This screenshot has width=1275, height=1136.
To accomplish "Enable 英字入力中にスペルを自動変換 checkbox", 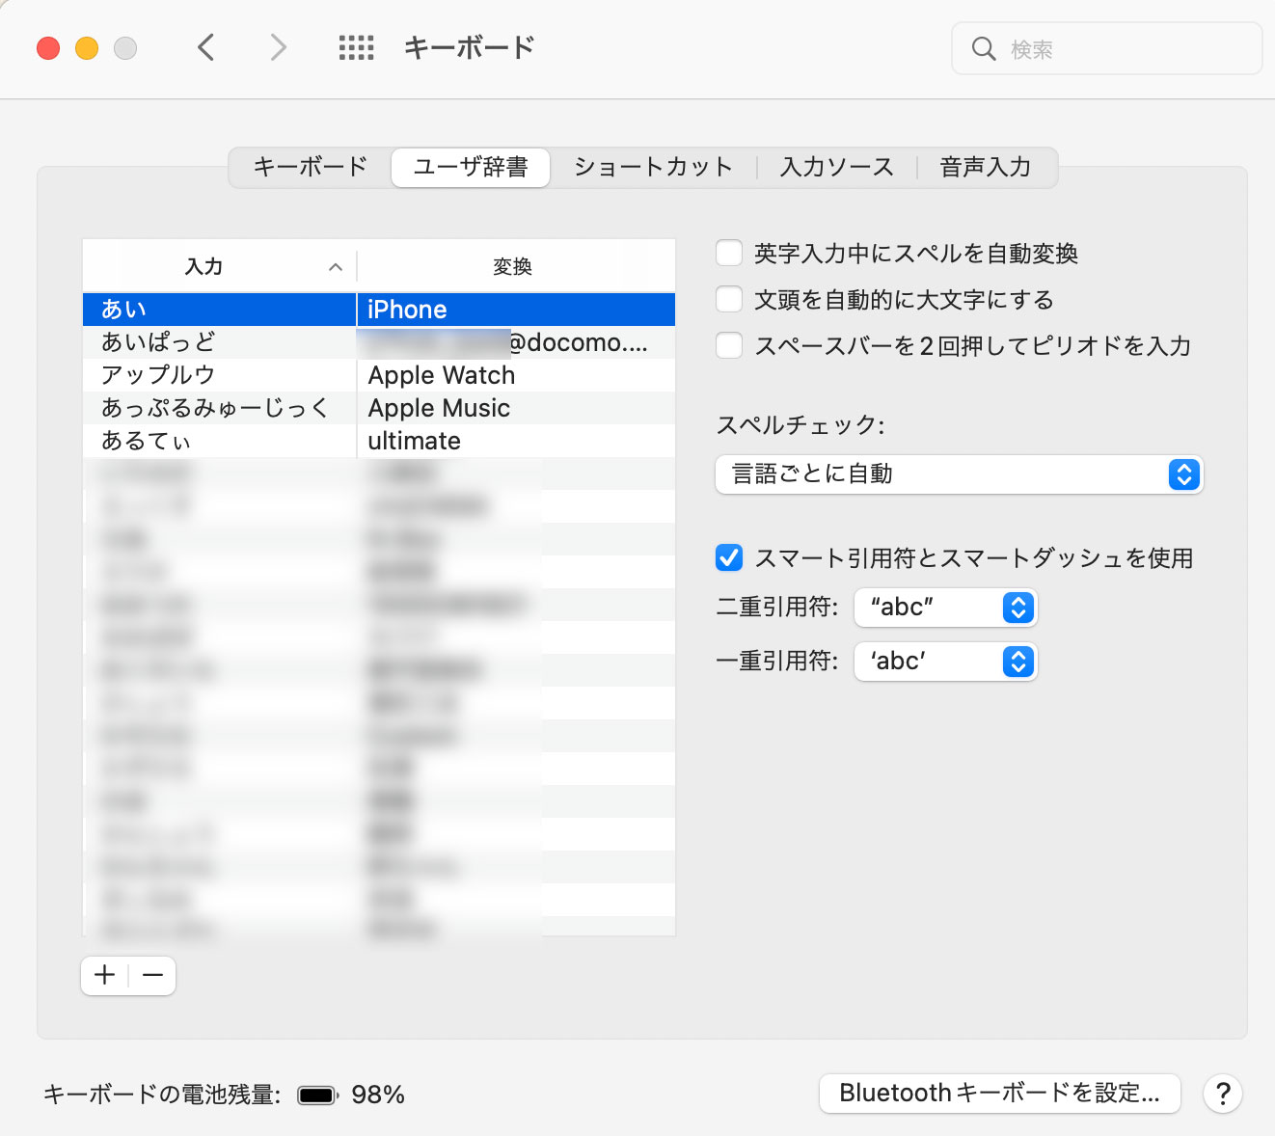I will pos(729,254).
